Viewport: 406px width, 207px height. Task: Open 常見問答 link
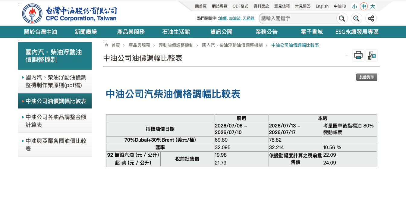pos(303,6)
